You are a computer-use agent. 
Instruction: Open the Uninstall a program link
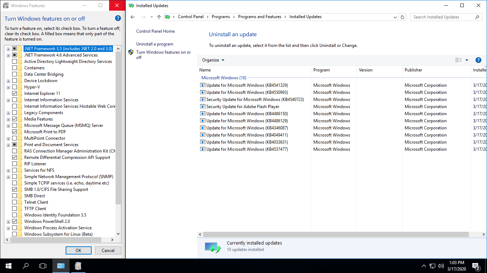click(155, 44)
